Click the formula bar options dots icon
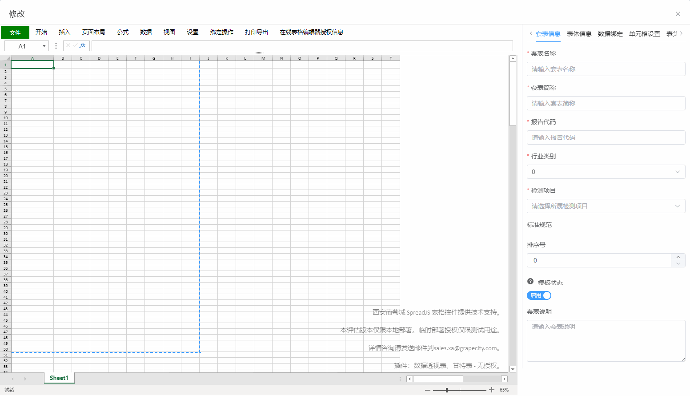The image size is (690, 396). [56, 46]
